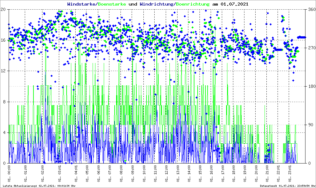316x188 pixels.
Task: Select the 00:00 time label on x-axis
Action: [9, 174]
